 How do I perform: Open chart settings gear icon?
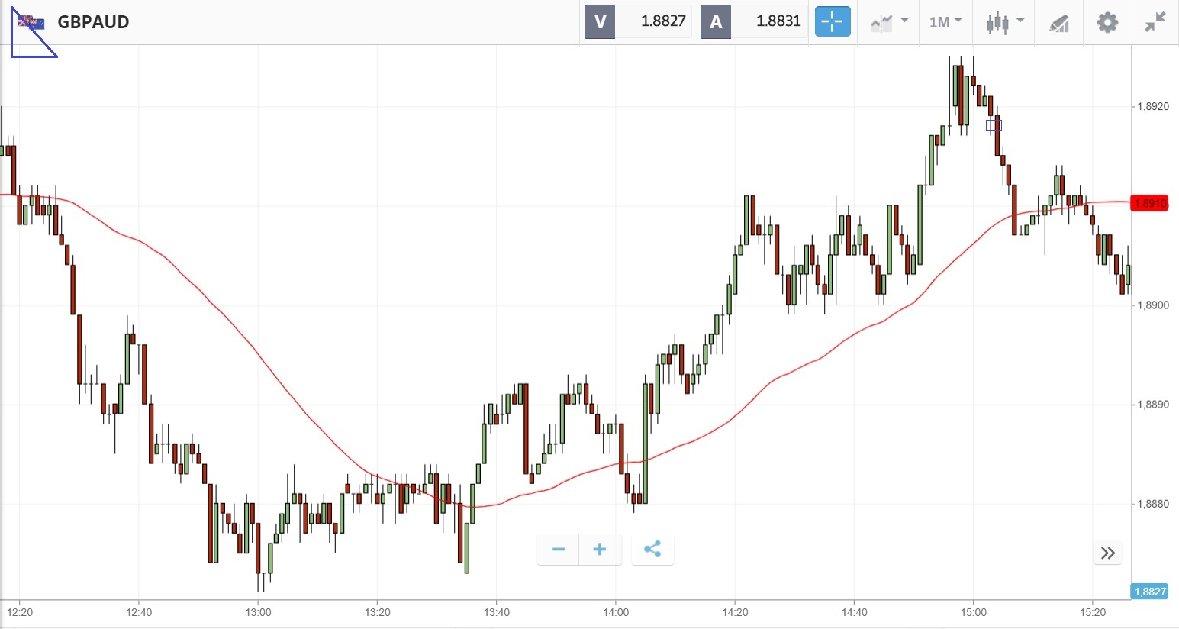coord(1107,21)
